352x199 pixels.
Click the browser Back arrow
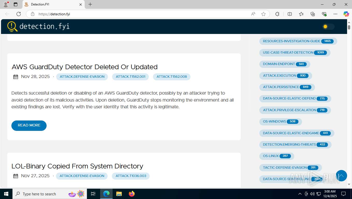coord(7,14)
